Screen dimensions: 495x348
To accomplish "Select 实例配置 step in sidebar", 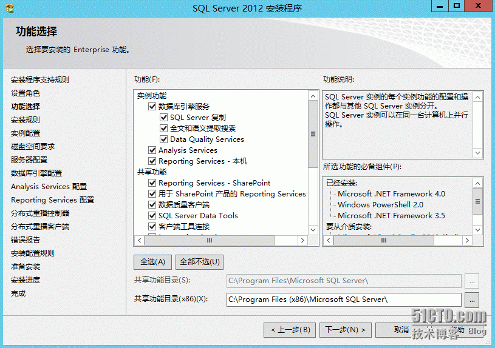I will 26,133.
